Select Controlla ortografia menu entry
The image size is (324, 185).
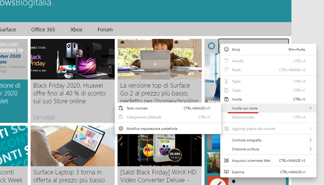pos(268,140)
